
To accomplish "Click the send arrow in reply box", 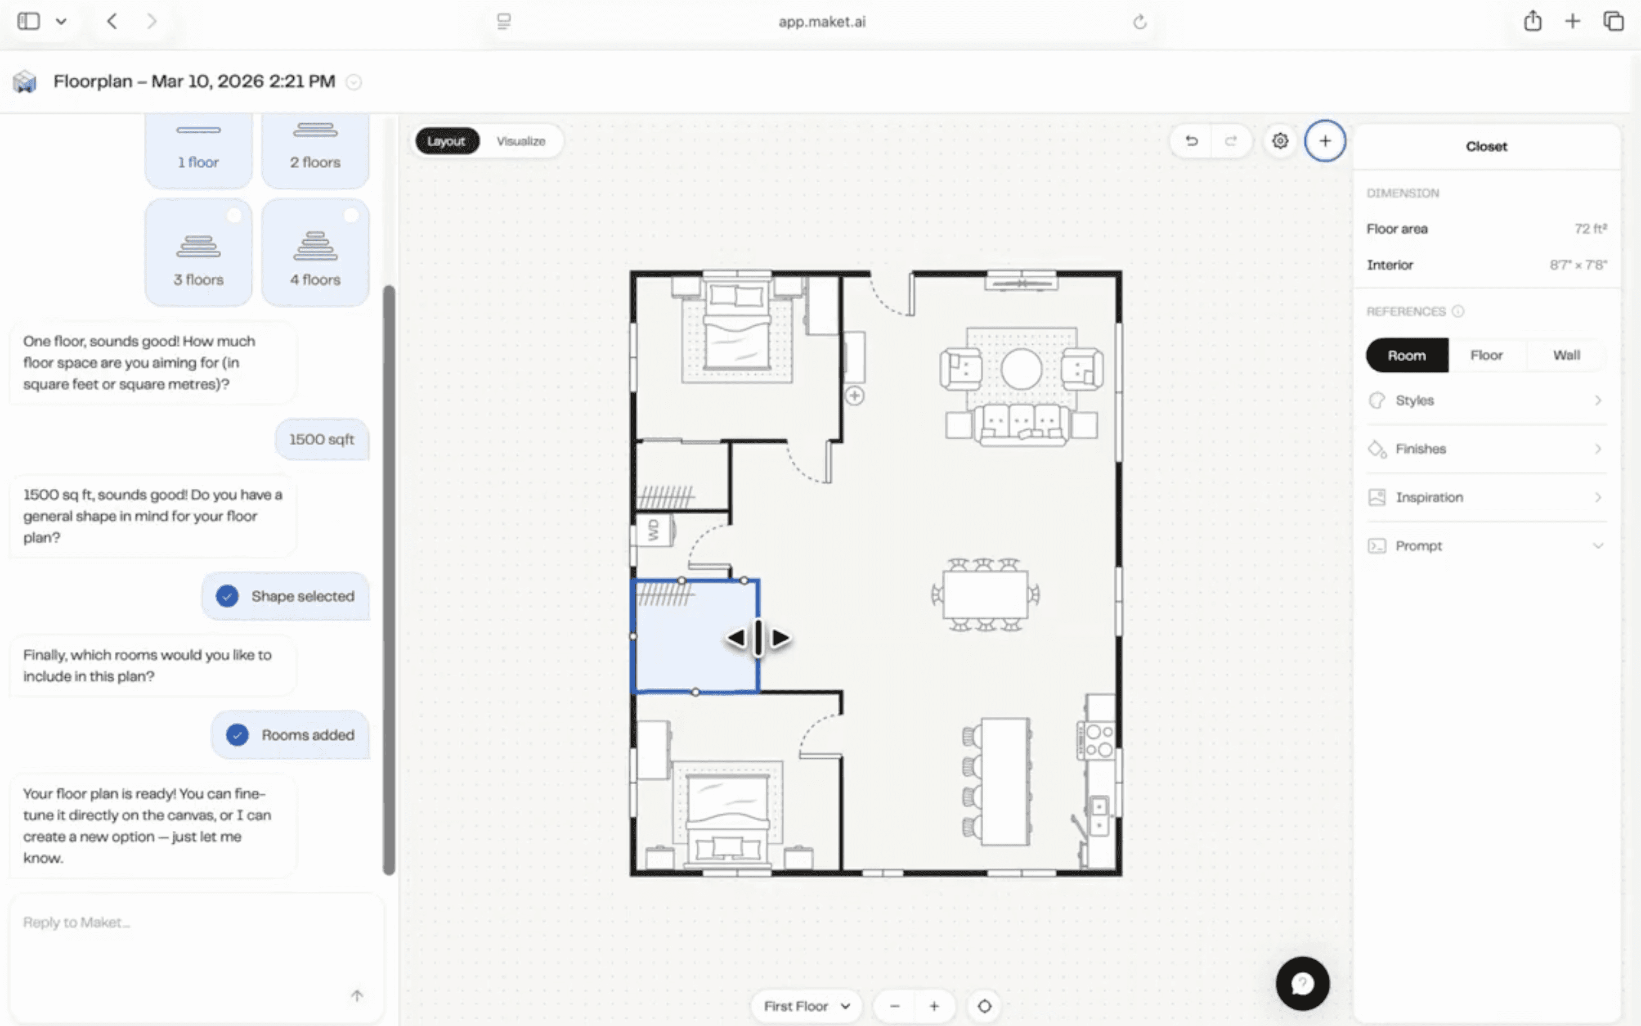I will tap(357, 996).
